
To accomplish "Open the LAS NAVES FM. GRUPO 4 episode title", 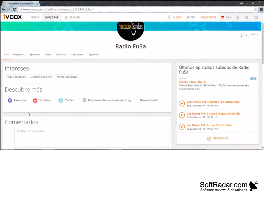I will pos(213,102).
